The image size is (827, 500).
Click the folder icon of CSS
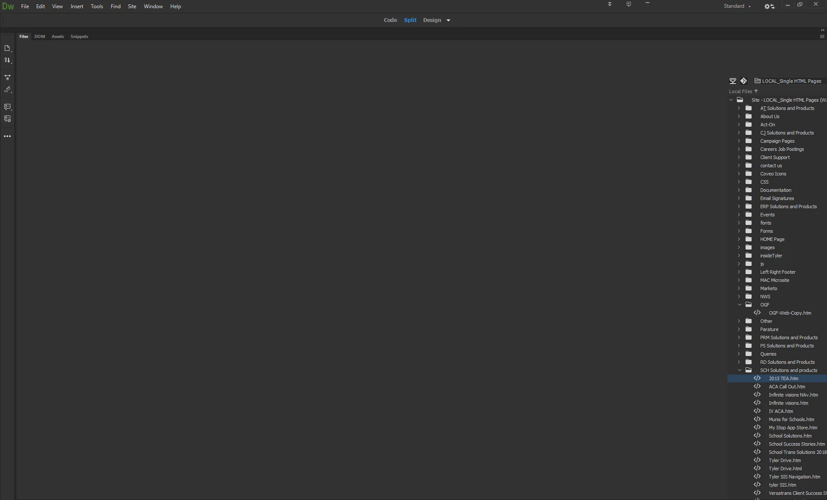click(749, 182)
